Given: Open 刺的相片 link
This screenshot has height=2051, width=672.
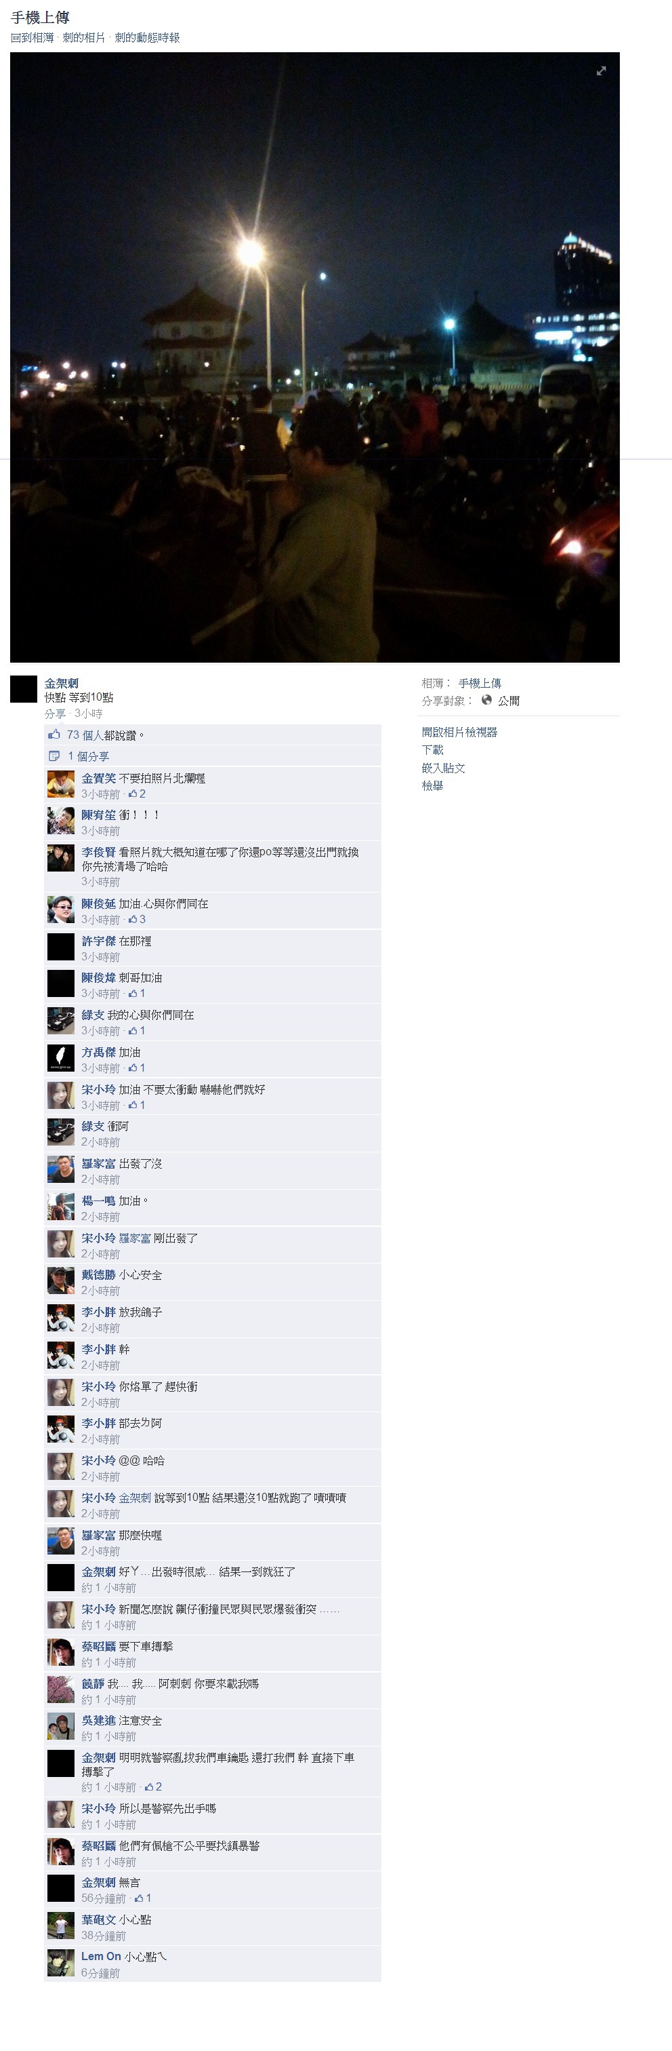Looking at the screenshot, I should pos(83,37).
